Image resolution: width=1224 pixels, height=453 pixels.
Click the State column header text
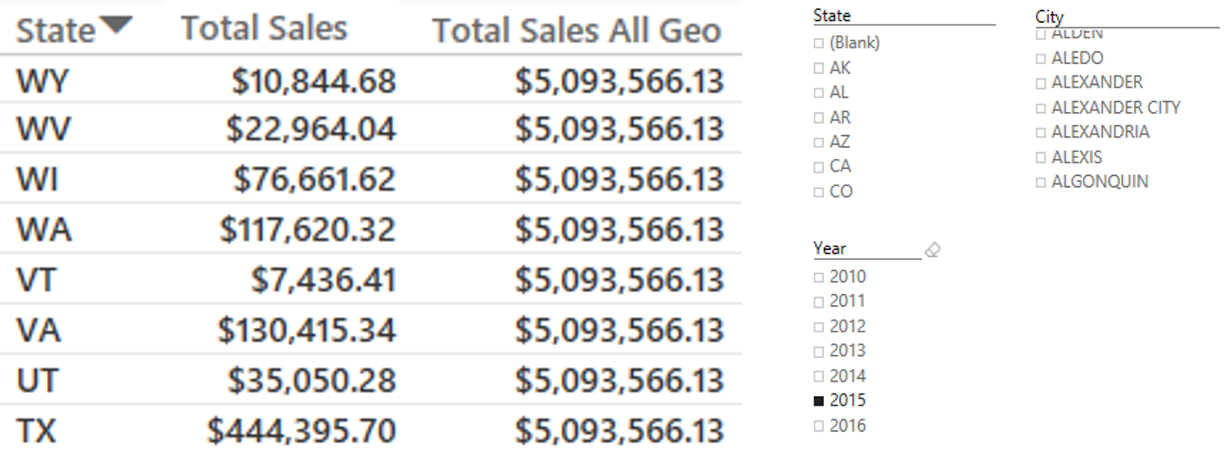(x=56, y=31)
